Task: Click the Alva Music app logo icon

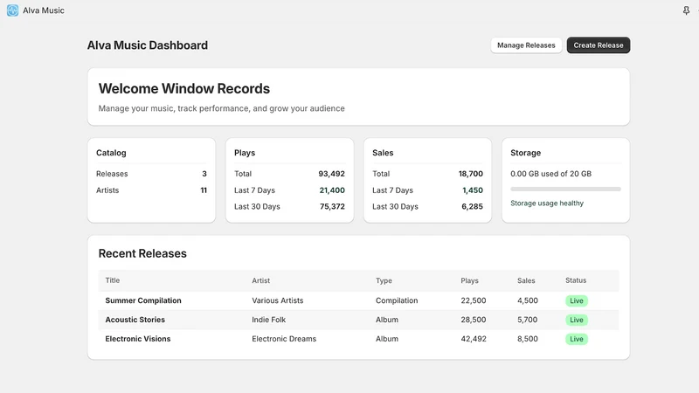Action: coord(12,10)
